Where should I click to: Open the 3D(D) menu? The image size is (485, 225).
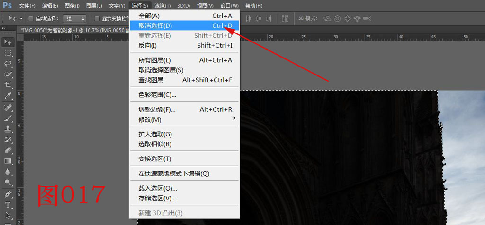(x=184, y=6)
